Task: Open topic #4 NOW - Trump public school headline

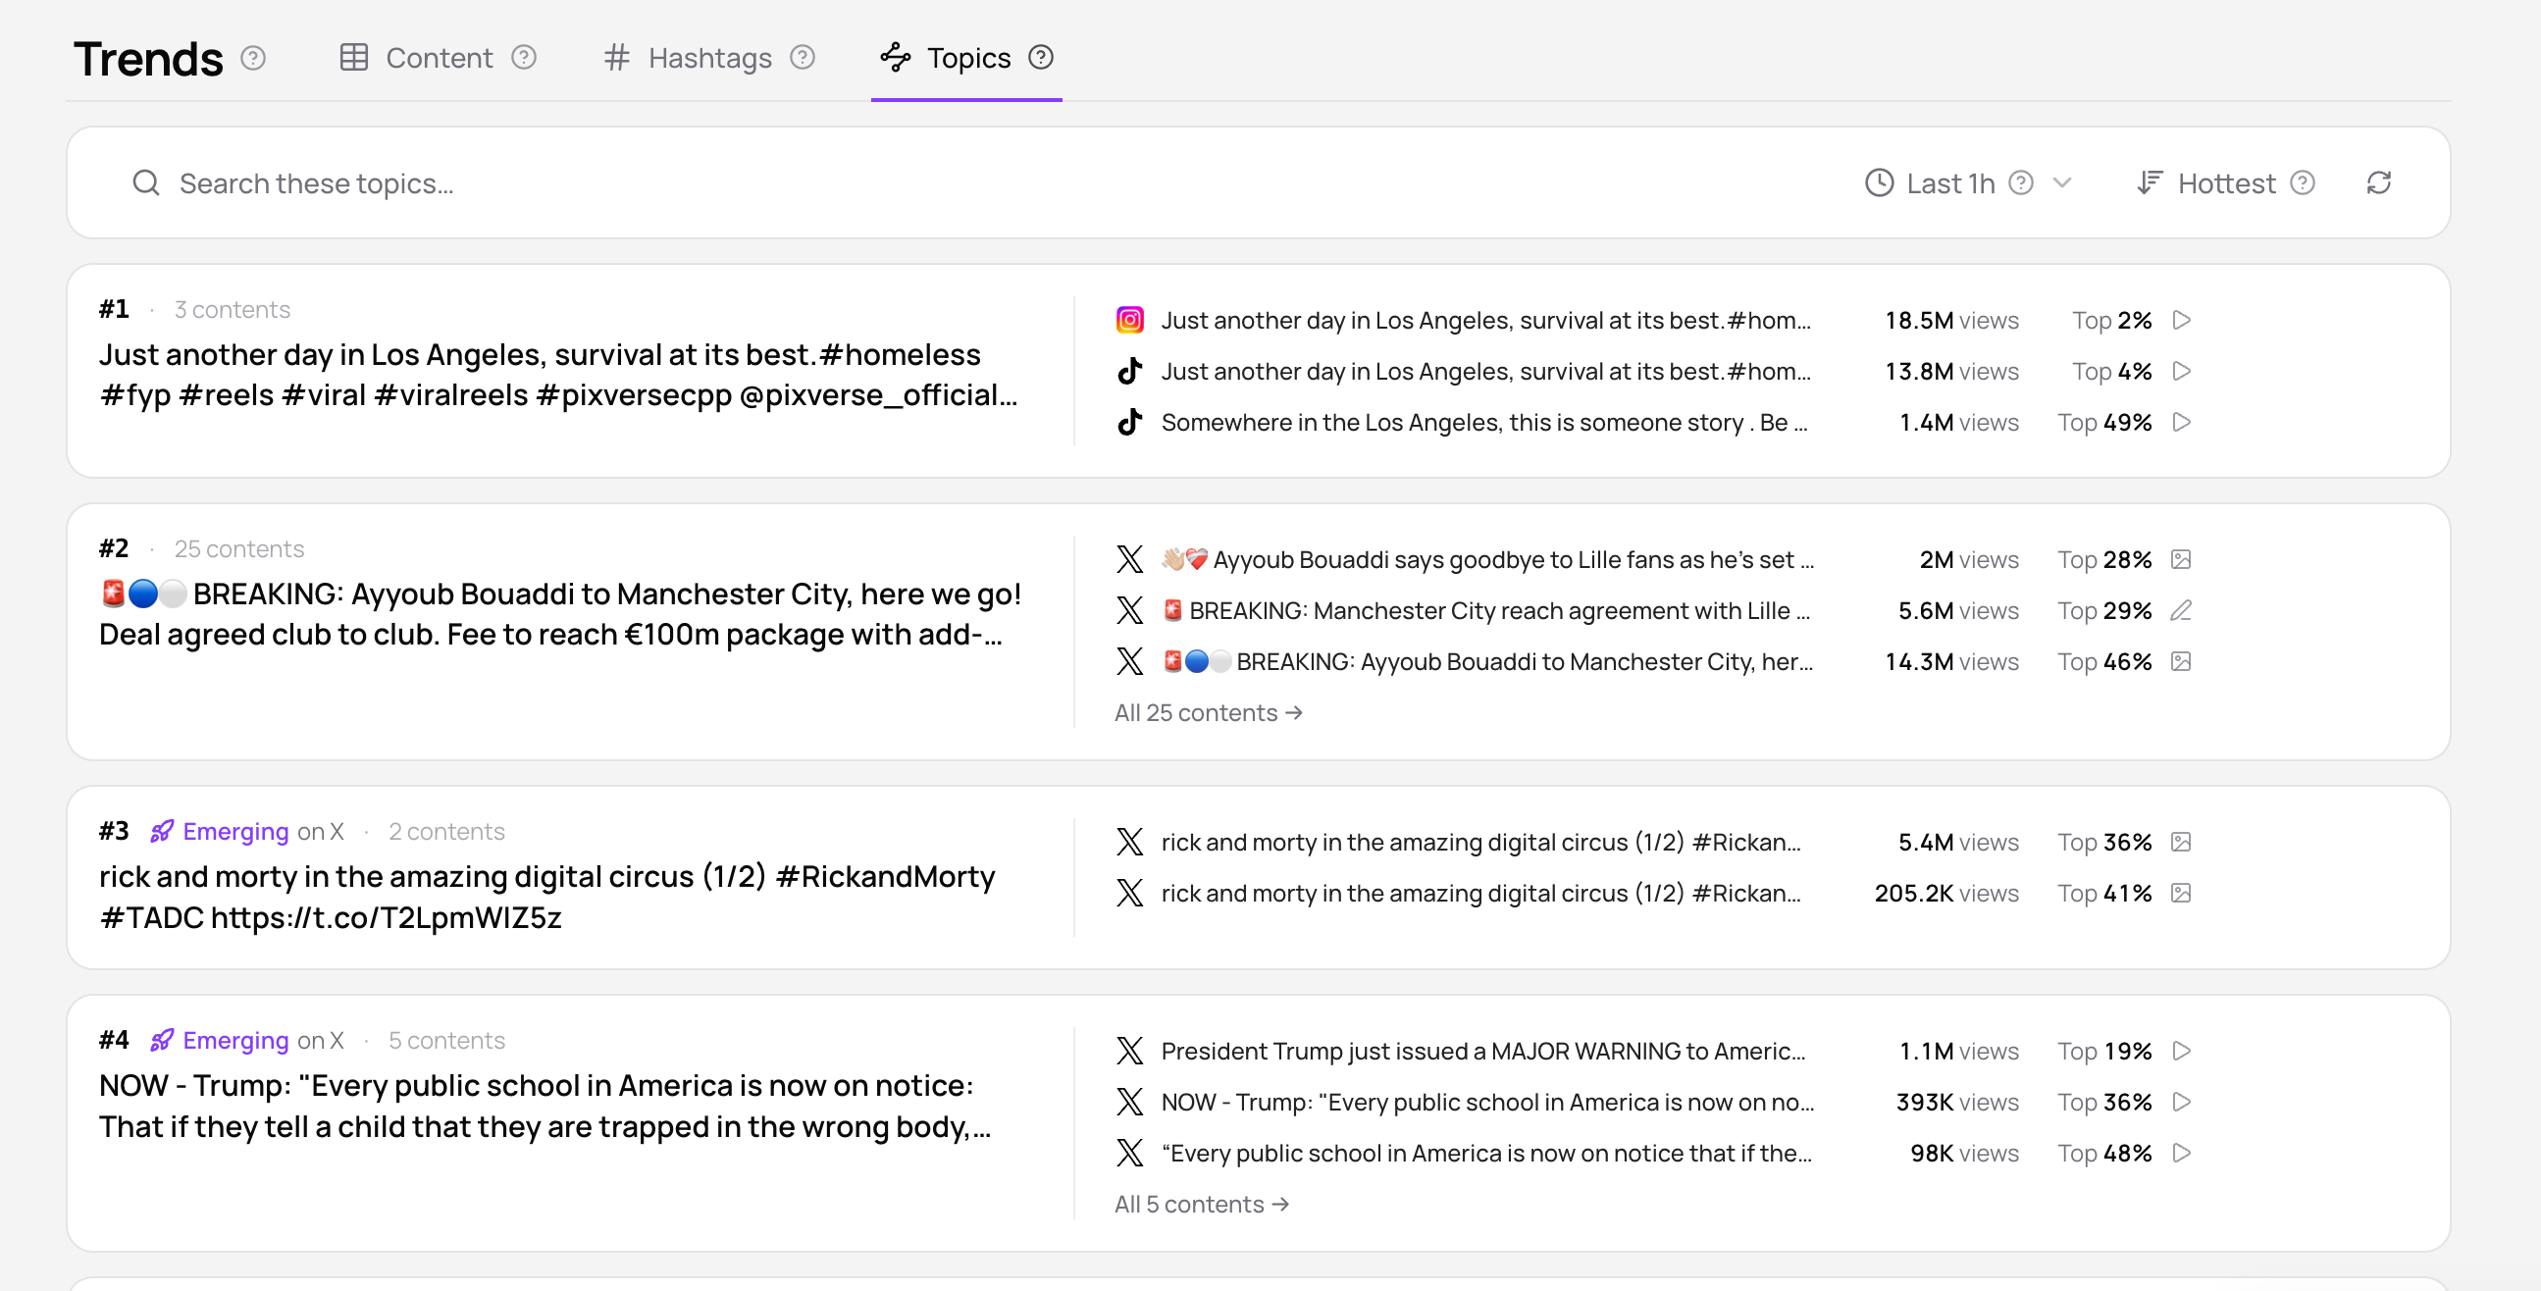Action: pos(544,1107)
